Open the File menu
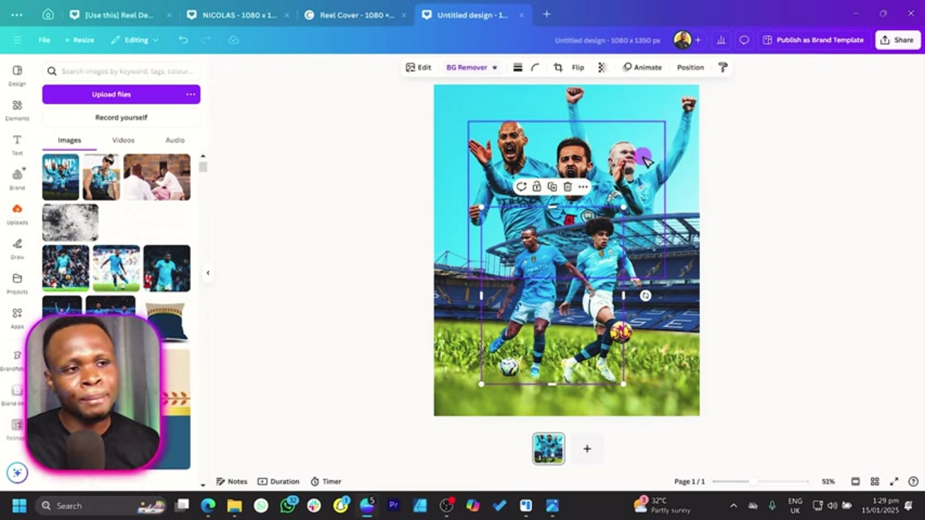The height and width of the screenshot is (520, 925). click(44, 40)
